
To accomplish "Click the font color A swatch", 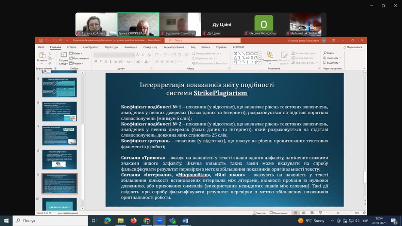I will tap(146, 61).
